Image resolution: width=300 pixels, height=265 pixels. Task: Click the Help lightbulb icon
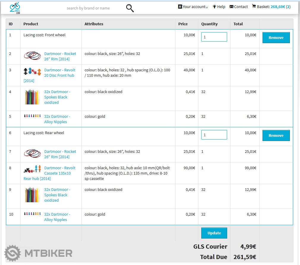point(214,7)
